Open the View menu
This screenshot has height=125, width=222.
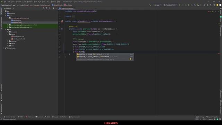[13, 2]
